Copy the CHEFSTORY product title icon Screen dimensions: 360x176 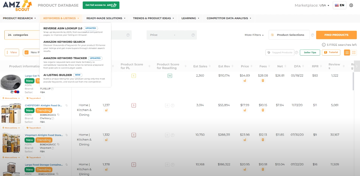67,105
